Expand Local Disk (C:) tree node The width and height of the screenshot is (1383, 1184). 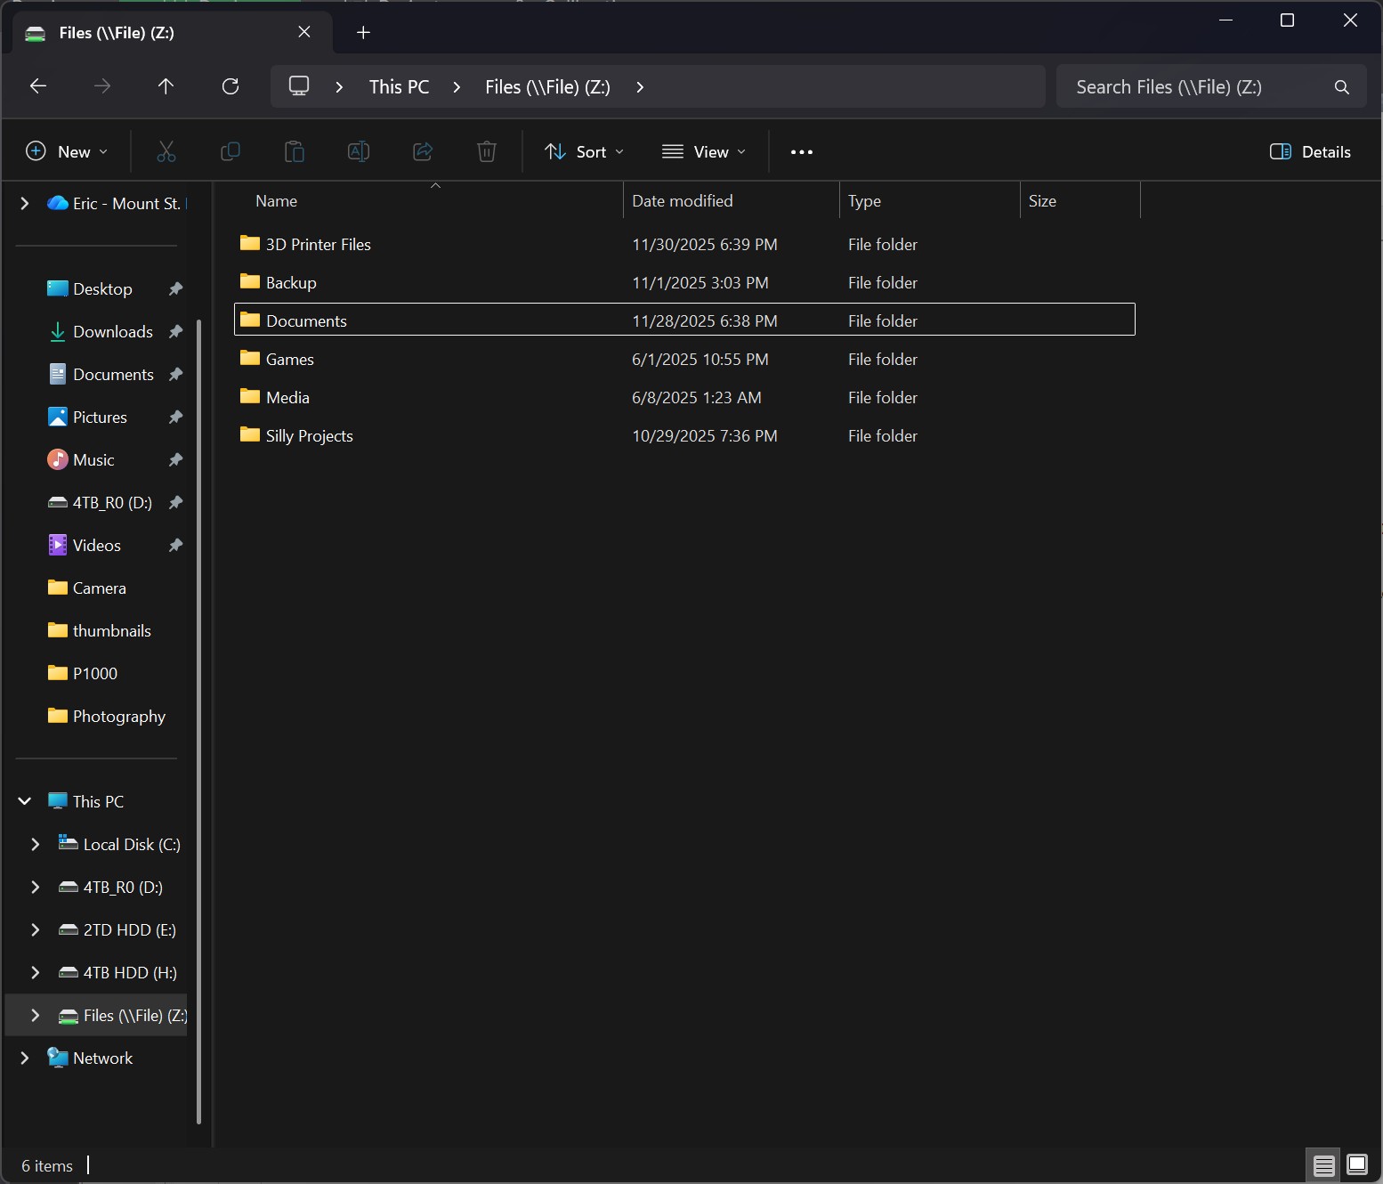(x=36, y=844)
